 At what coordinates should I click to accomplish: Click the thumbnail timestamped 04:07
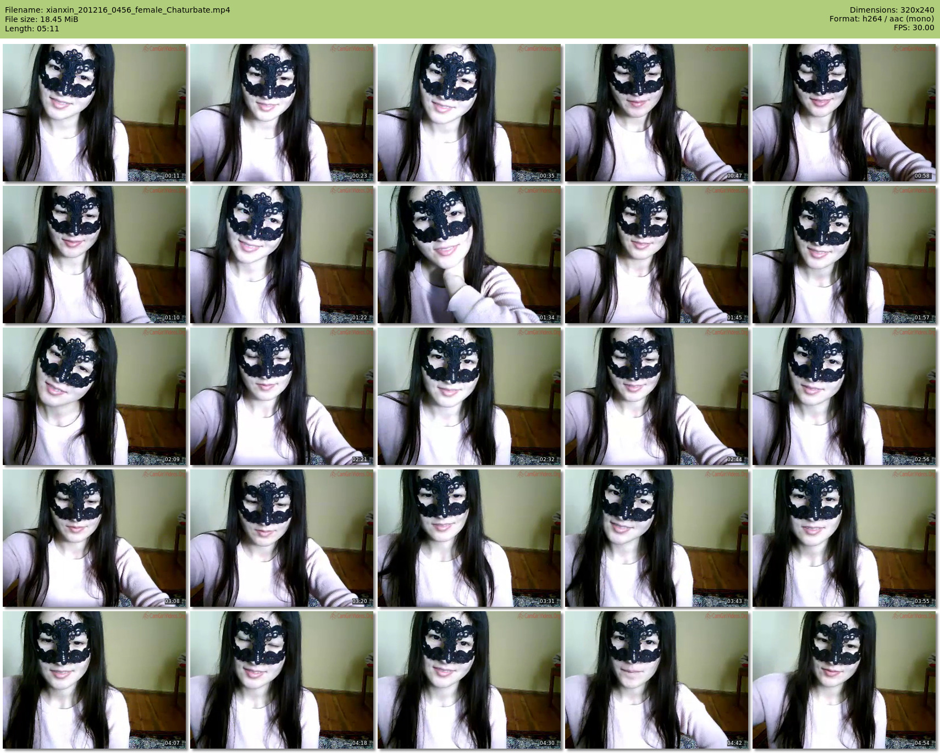coord(94,680)
